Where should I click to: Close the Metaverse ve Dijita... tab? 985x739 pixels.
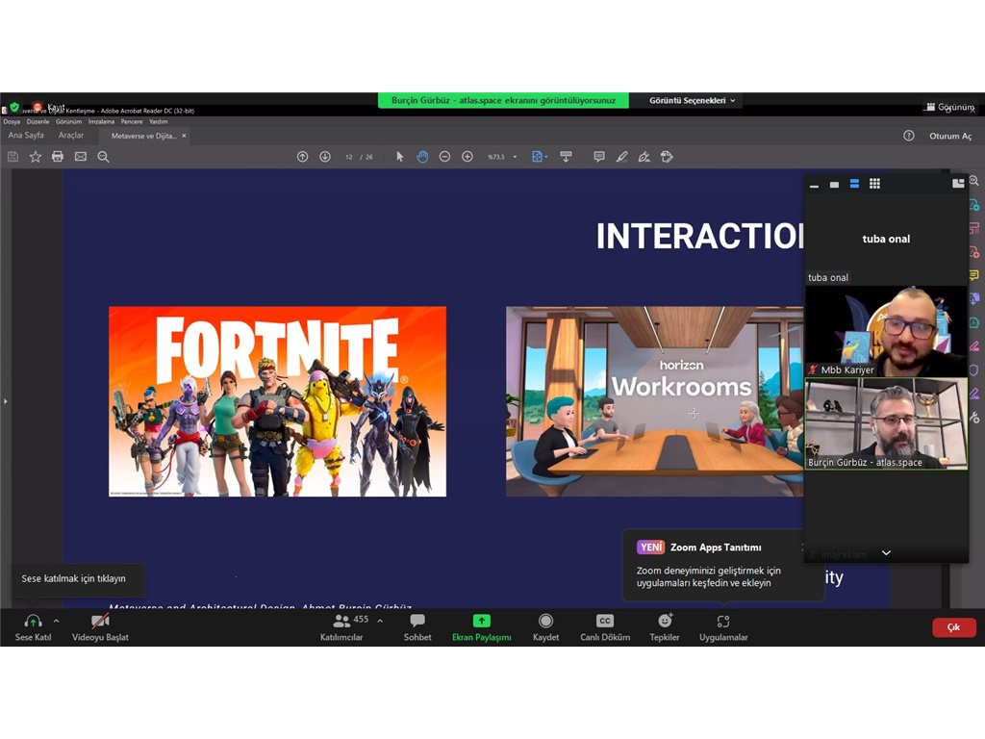(x=184, y=136)
